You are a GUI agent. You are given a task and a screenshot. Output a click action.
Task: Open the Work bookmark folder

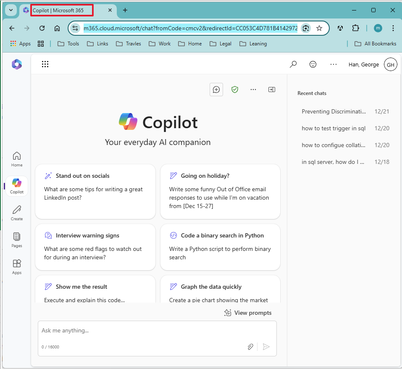(x=160, y=44)
